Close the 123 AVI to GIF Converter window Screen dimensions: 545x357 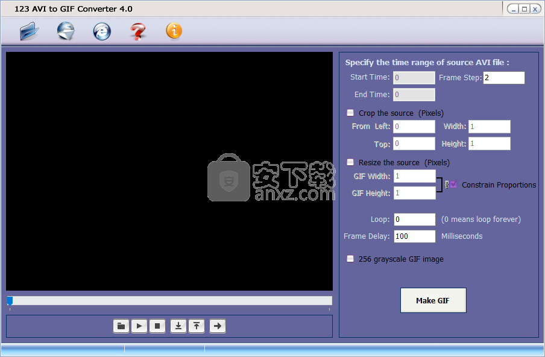coord(535,9)
